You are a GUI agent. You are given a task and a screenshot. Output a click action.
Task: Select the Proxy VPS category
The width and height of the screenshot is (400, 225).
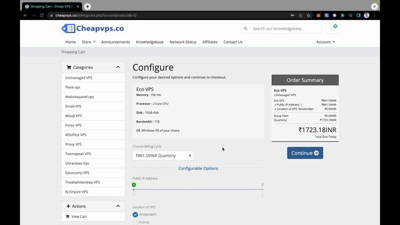coord(93,144)
